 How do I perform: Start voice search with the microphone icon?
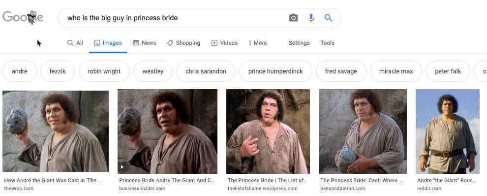(311, 18)
